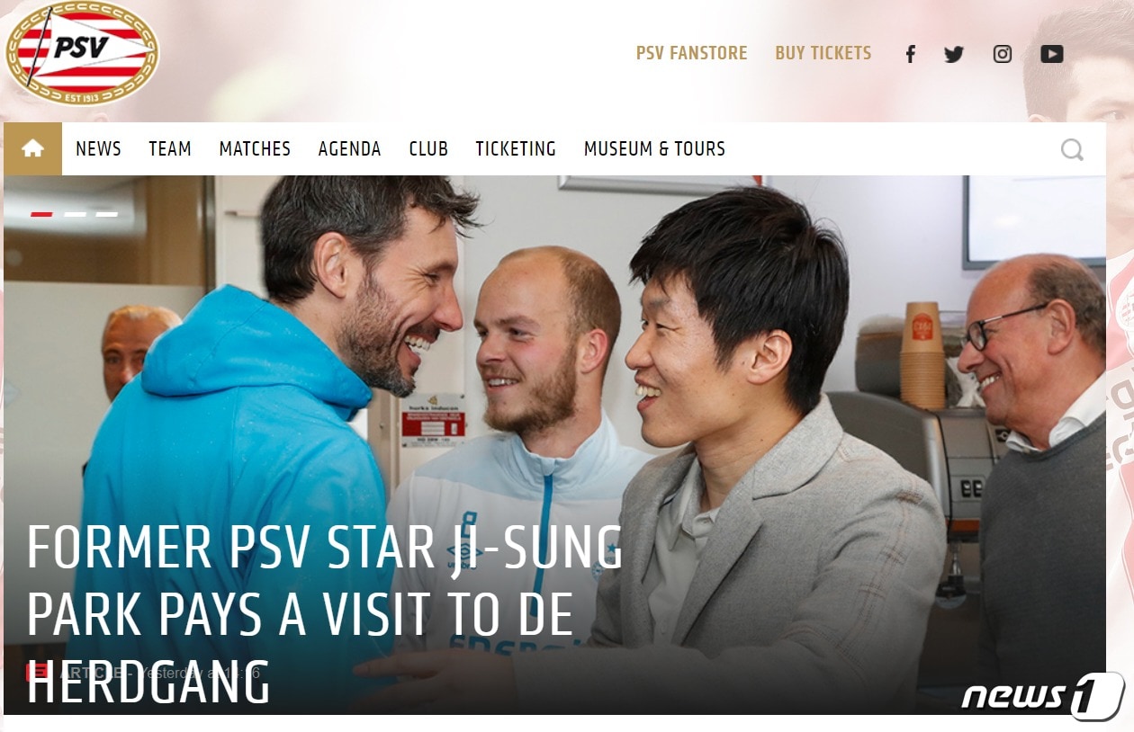Expand the CLUB menu
The image size is (1134, 732).
coord(428,149)
